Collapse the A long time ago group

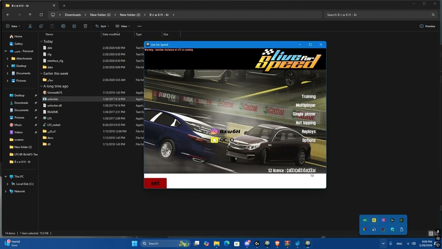41,86
